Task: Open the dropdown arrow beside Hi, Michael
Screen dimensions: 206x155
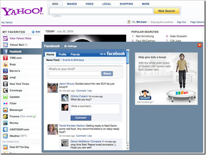Action: pyautogui.click(x=148, y=22)
